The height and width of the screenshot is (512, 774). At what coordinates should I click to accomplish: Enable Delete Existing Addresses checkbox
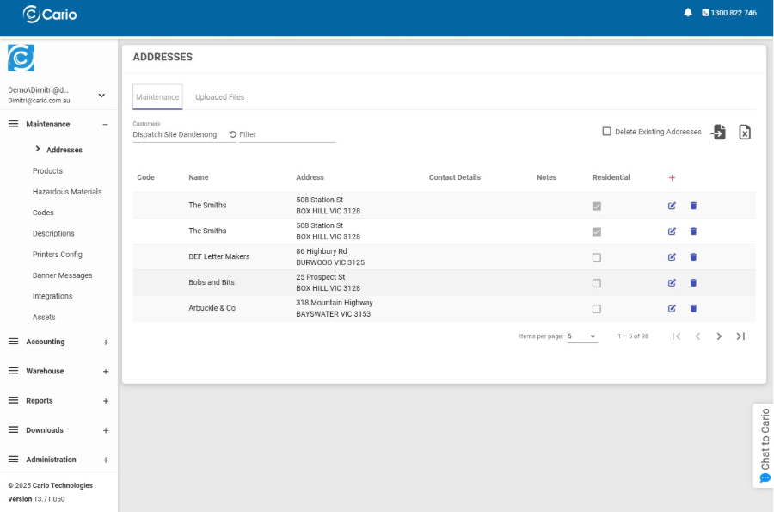607,132
